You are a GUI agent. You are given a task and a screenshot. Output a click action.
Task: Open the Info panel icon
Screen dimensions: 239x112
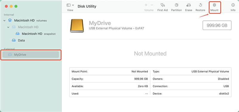233,5
